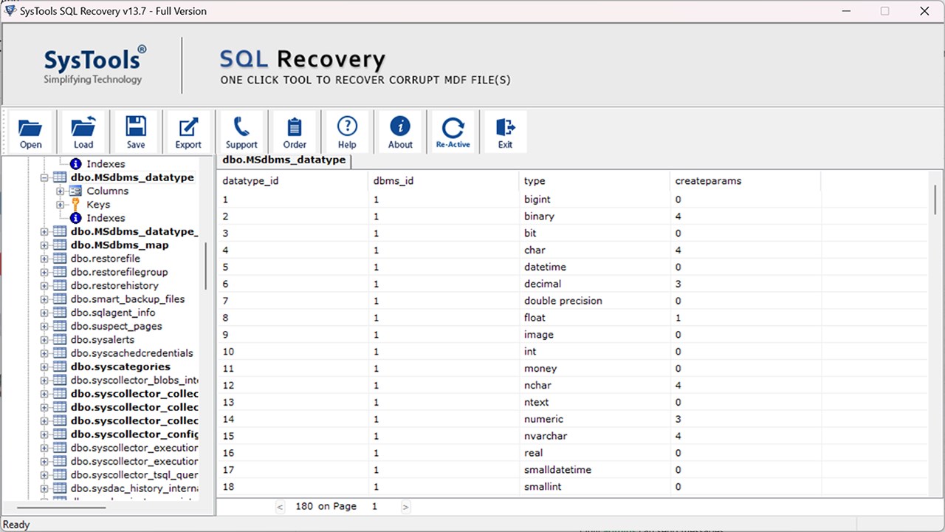
Task: Select the 'smalldatetime' type cell
Action: point(594,470)
